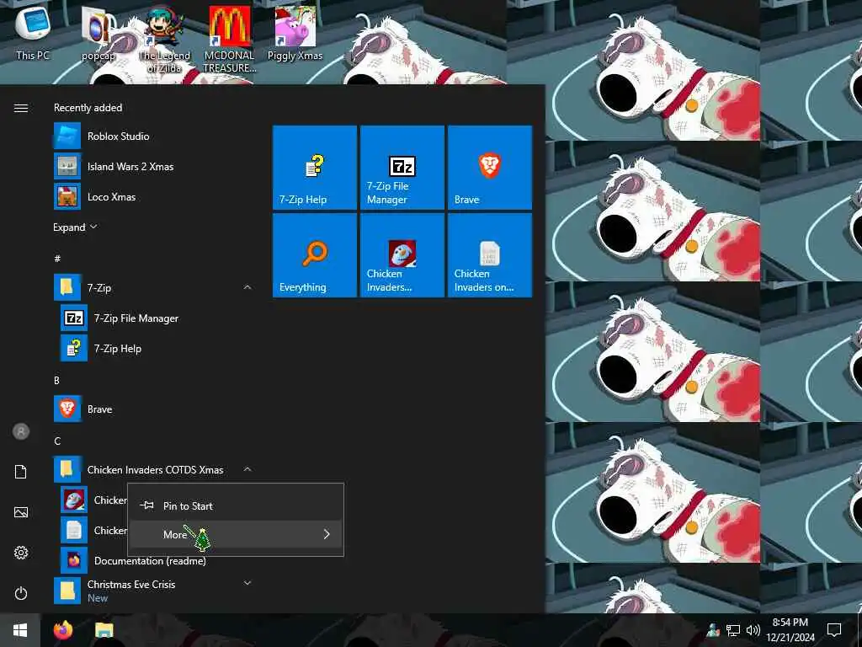Click the Chicken Invaders on... document tile

coord(490,255)
